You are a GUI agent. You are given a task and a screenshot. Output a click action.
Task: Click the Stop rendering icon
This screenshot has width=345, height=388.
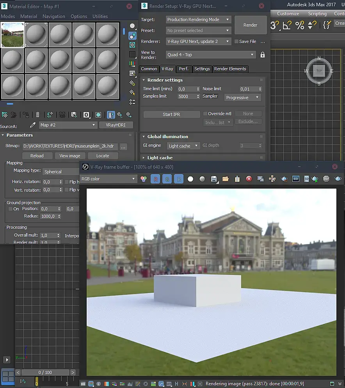pyautogui.click(x=326, y=179)
